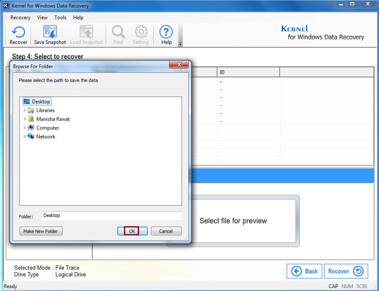Image resolution: width=379 pixels, height=291 pixels.
Task: Open the Help question mark icon
Action: pyautogui.click(x=166, y=32)
